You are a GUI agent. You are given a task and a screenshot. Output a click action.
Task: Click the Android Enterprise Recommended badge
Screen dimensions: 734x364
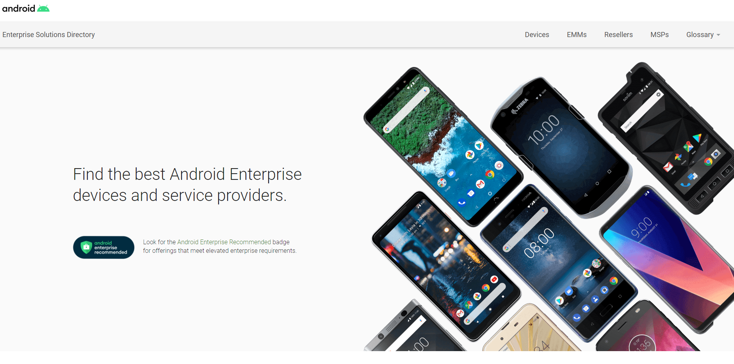103,247
